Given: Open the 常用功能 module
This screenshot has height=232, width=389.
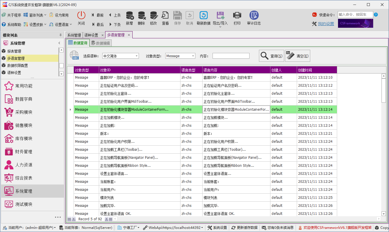Looking at the screenshot, I should click(x=33, y=86).
